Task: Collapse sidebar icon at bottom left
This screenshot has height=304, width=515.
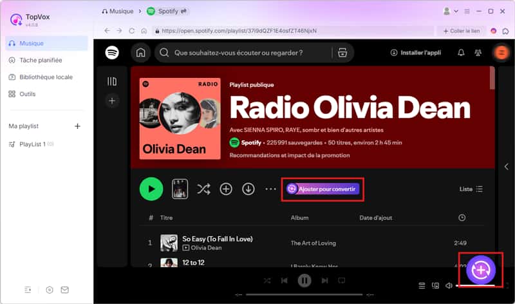Action: [28, 290]
